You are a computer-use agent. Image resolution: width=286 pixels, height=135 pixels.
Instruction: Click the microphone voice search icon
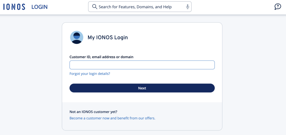[x=187, y=7]
